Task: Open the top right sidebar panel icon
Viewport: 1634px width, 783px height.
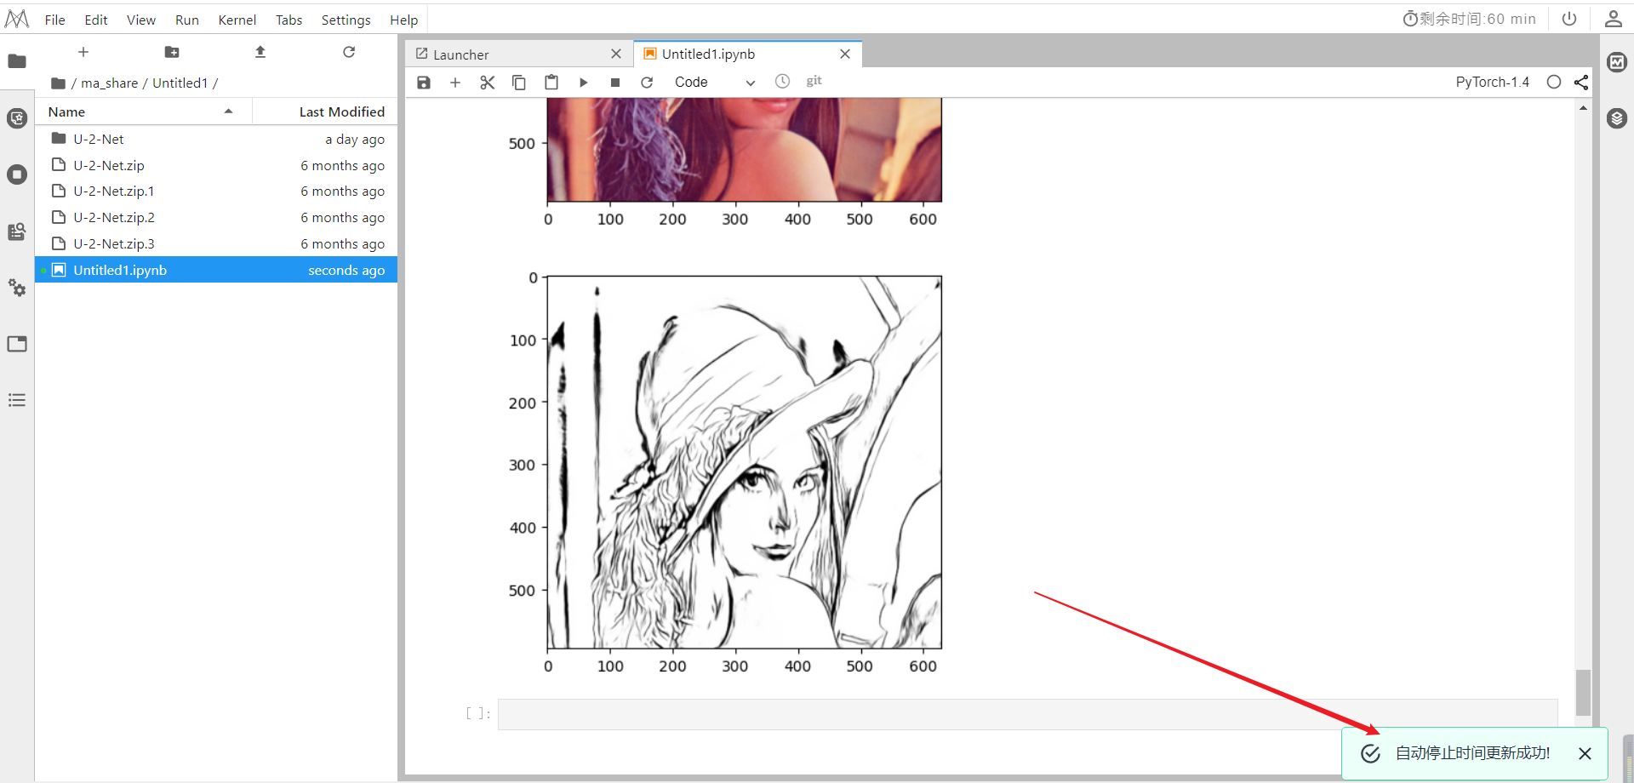Action: point(1617,61)
